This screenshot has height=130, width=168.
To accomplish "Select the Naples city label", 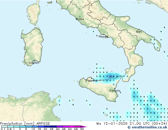I will click(104, 37).
